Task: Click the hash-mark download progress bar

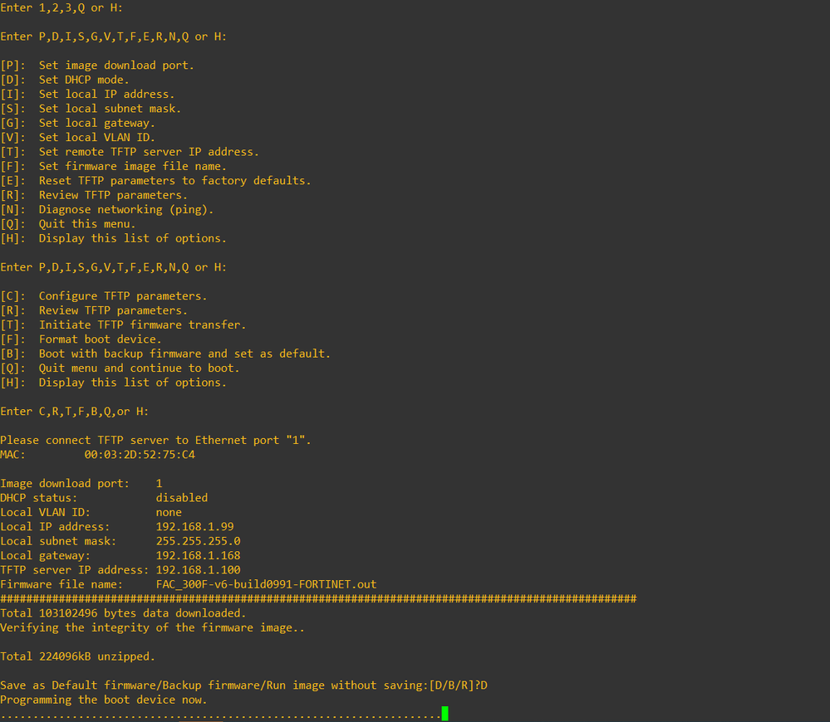Action: [318, 598]
